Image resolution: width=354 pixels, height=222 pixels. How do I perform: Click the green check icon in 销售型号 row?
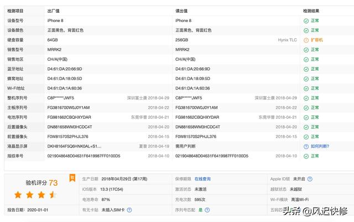[x=306, y=50]
